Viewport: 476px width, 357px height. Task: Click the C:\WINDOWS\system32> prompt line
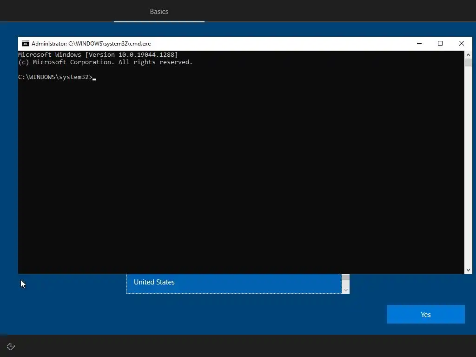point(57,77)
